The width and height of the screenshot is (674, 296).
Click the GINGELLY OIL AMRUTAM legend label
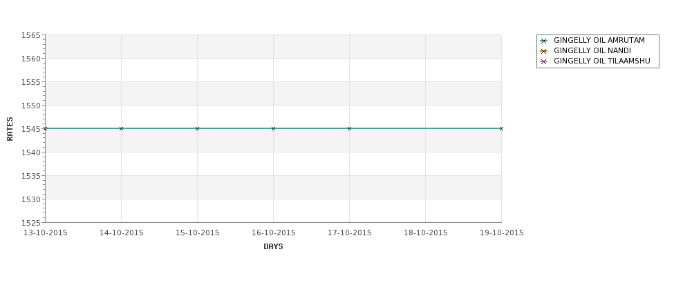coord(599,40)
